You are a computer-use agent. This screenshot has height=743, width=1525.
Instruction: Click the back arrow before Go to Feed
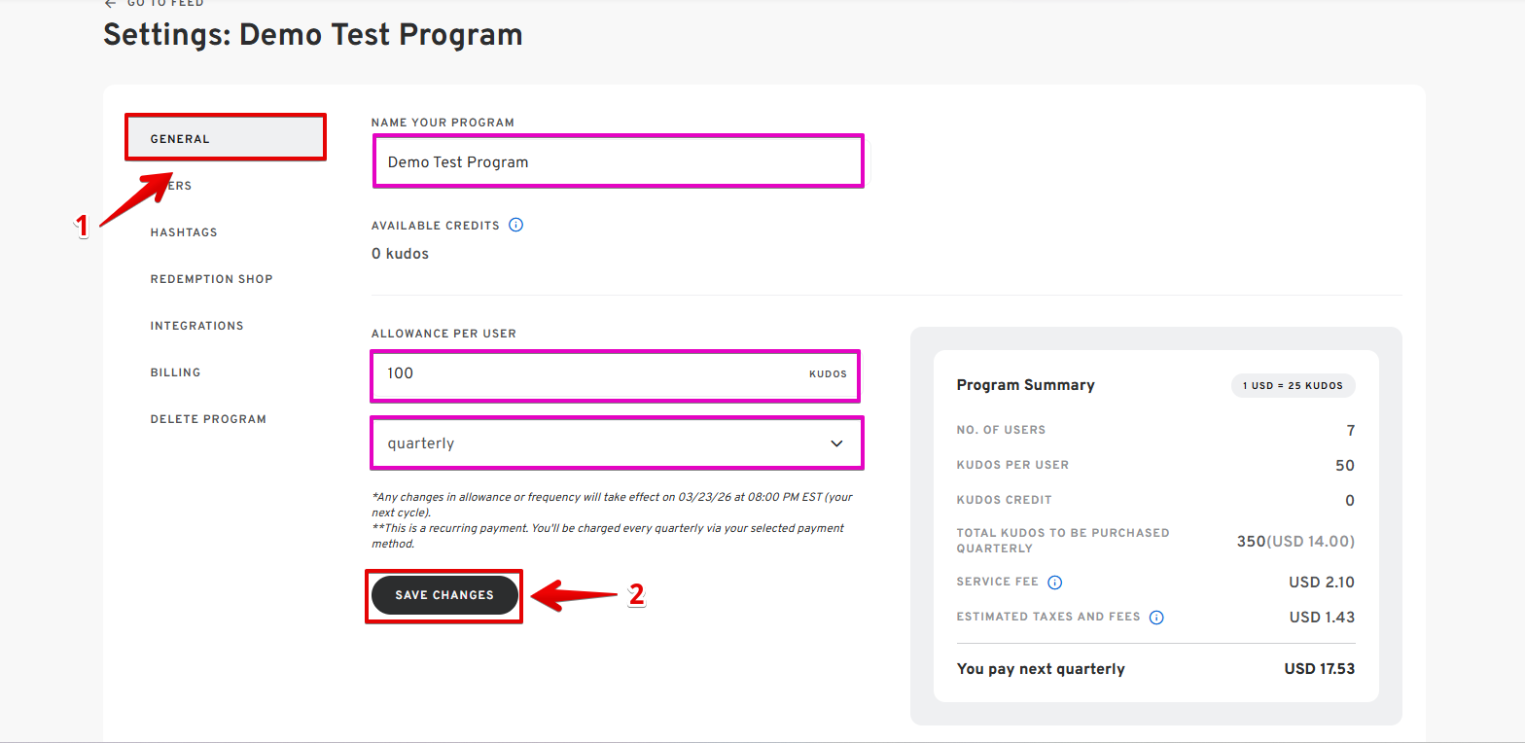pyautogui.click(x=110, y=4)
